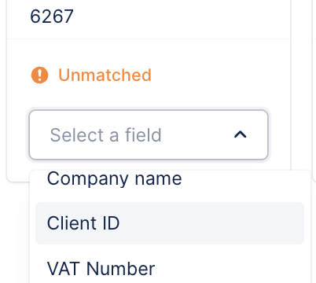Select the Client ID option
Screen dimensions: 316x283
point(170,223)
